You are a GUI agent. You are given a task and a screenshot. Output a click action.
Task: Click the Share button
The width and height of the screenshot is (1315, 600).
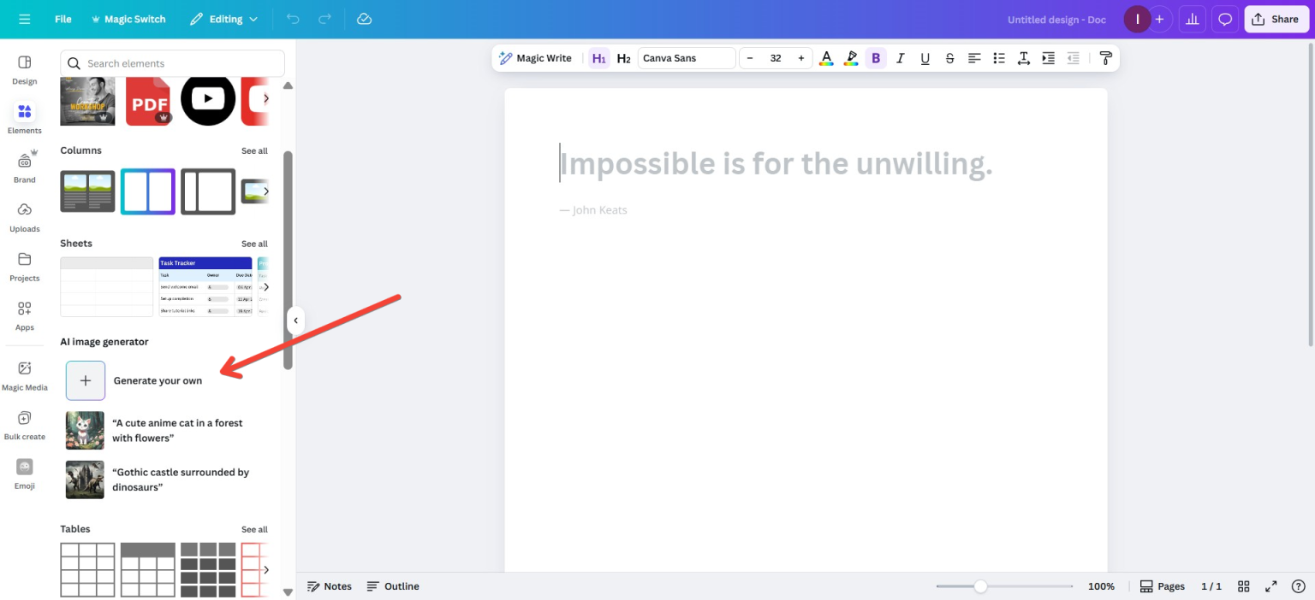pos(1276,19)
